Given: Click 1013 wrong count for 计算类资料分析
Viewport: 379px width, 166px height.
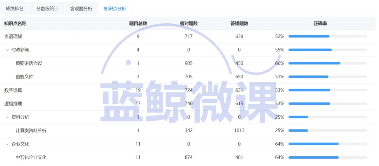Looking at the screenshot, I should pos(239,131).
